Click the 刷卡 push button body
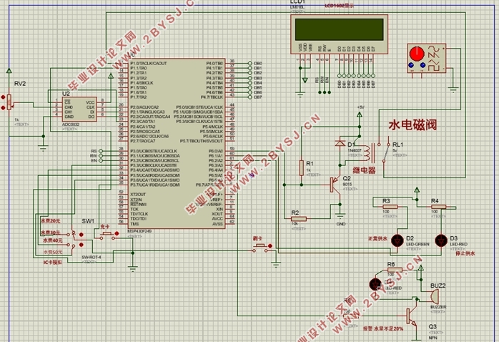 pyautogui.click(x=260, y=246)
